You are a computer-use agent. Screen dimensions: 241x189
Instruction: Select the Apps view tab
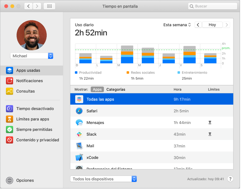[x=97, y=89]
